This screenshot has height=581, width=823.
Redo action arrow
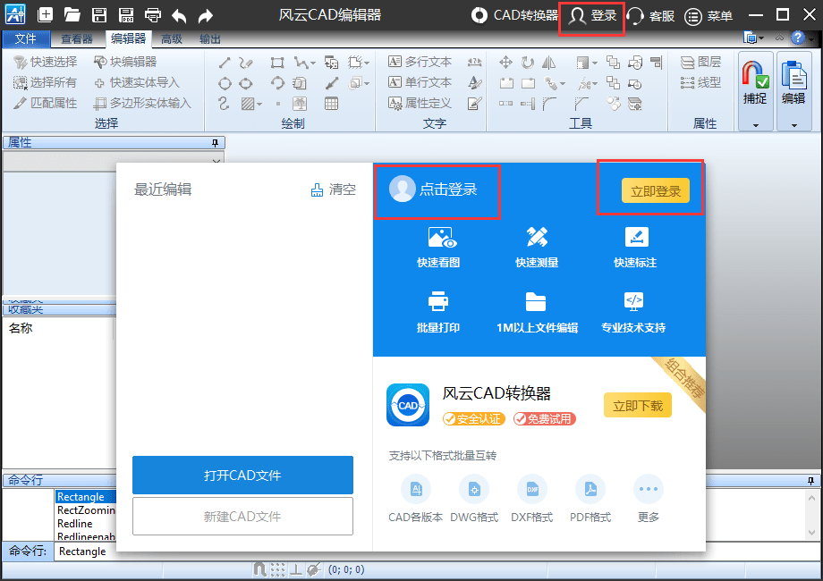pyautogui.click(x=206, y=16)
